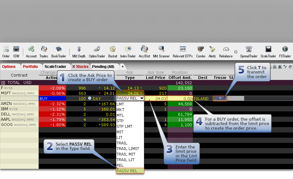Viewport: 293px width, 179px height.
Task: Choose TRAIL MIT order type
Action: [130, 154]
